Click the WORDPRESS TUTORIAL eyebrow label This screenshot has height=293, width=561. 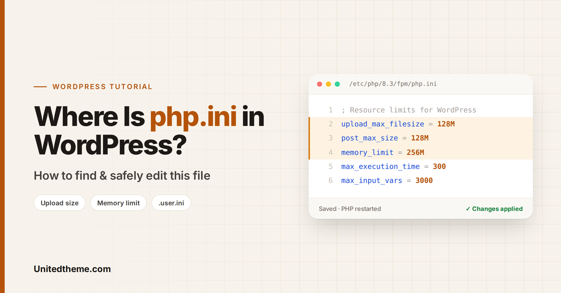coord(102,87)
